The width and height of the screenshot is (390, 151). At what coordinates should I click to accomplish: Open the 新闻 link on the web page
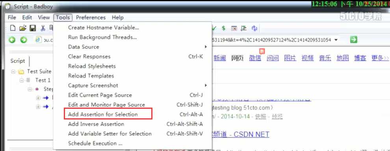(220, 58)
